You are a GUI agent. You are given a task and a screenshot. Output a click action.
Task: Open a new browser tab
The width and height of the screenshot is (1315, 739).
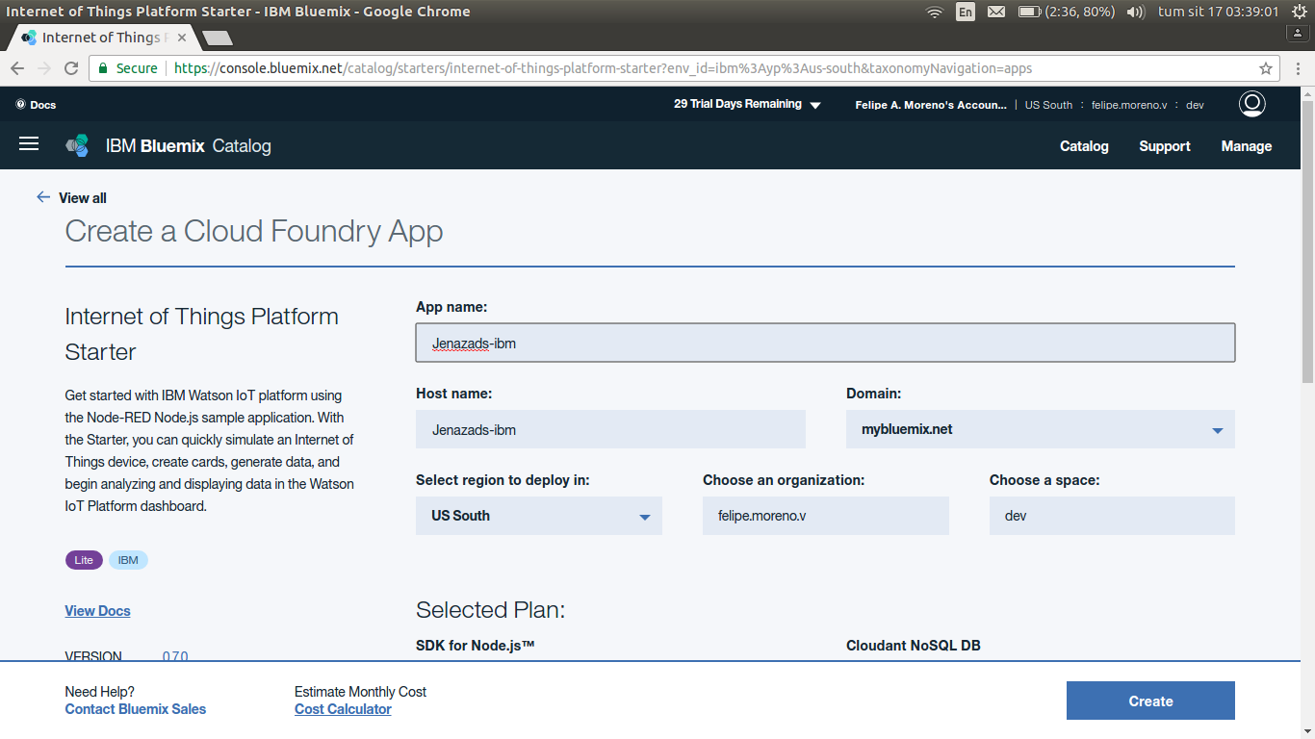pyautogui.click(x=218, y=38)
